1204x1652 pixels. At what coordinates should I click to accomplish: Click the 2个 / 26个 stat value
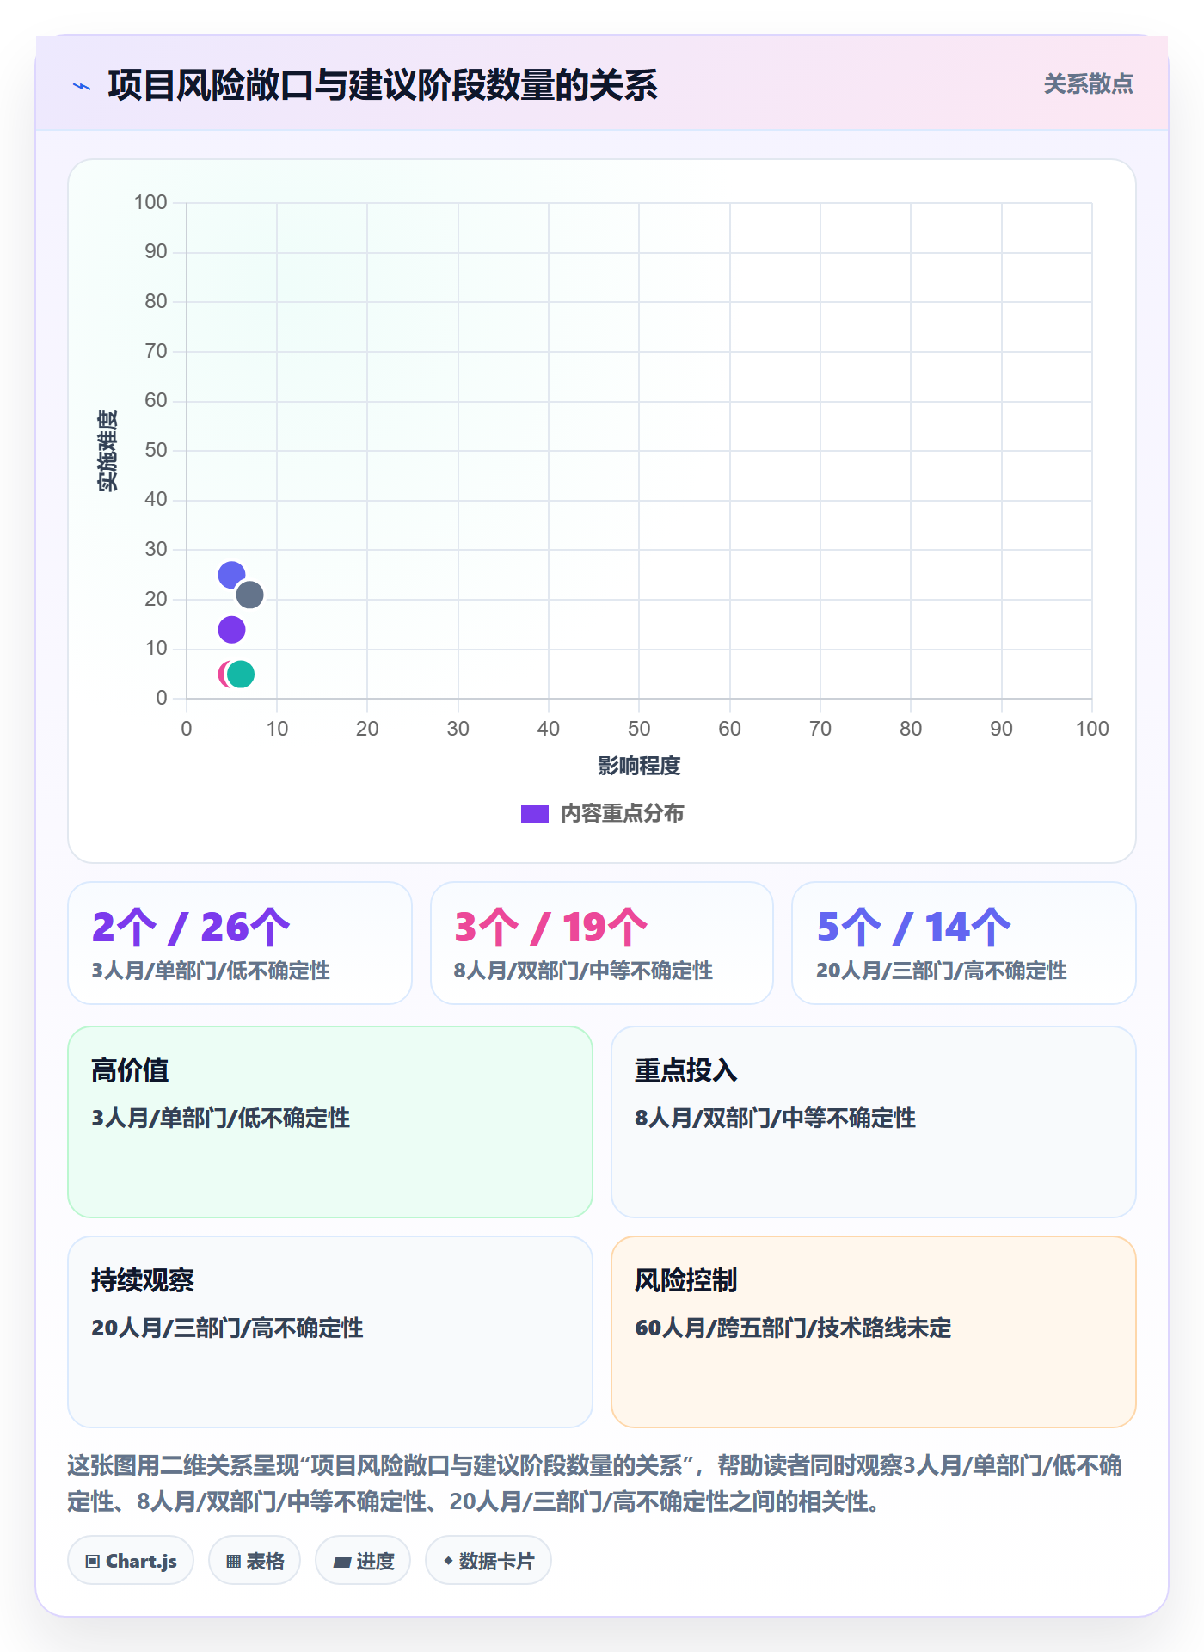coord(191,927)
